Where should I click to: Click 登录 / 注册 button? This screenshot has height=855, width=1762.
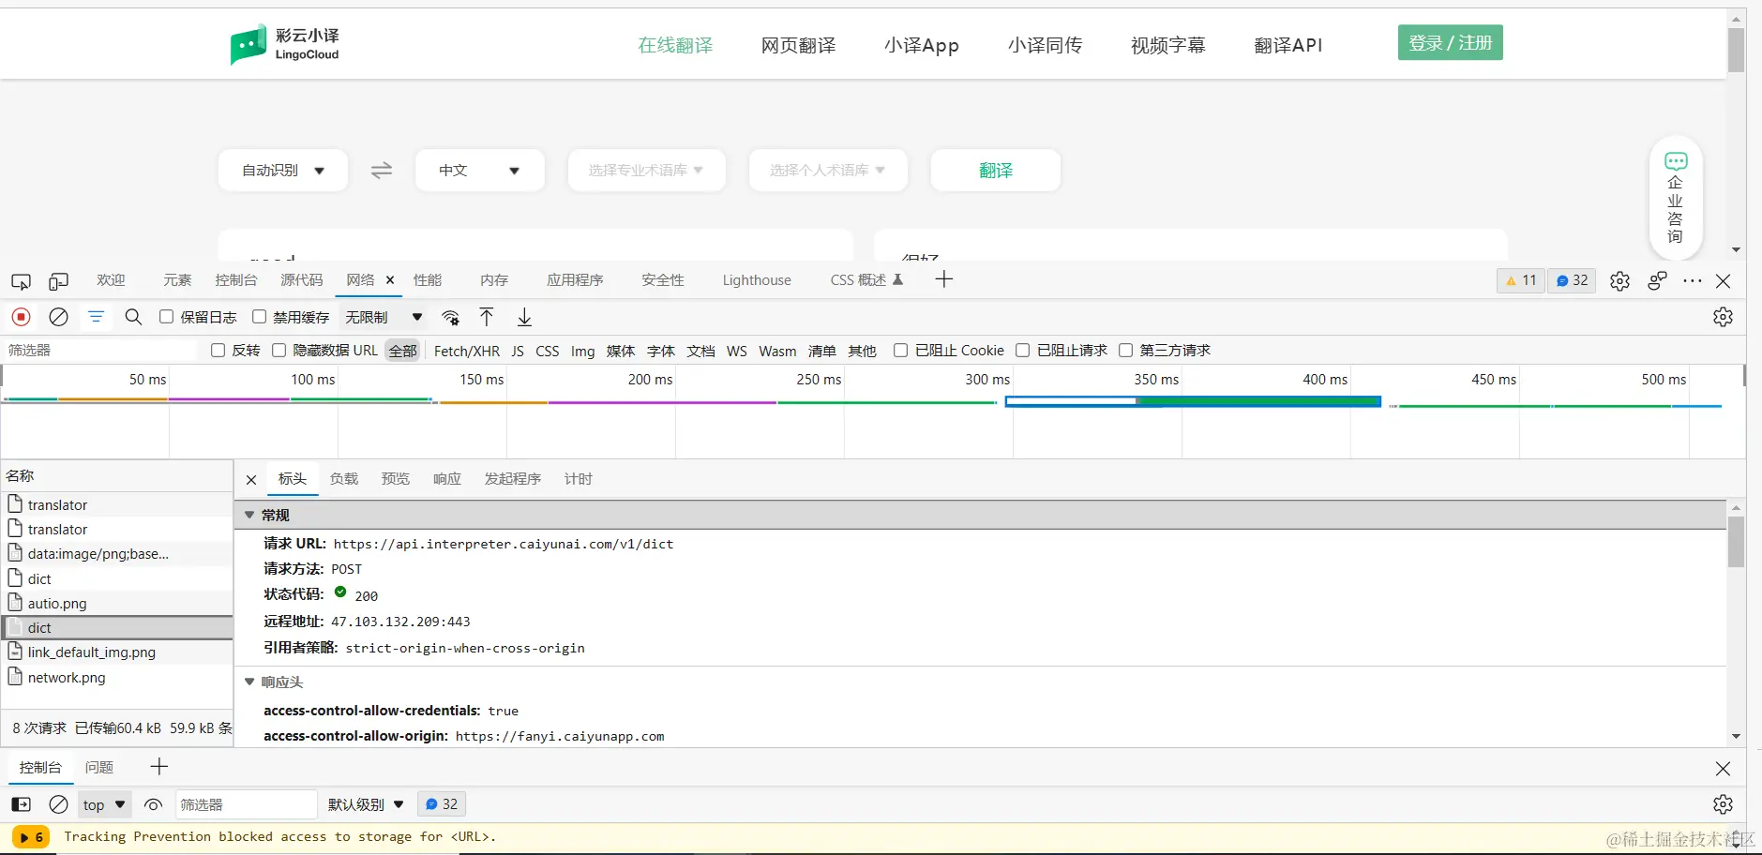[x=1451, y=43]
